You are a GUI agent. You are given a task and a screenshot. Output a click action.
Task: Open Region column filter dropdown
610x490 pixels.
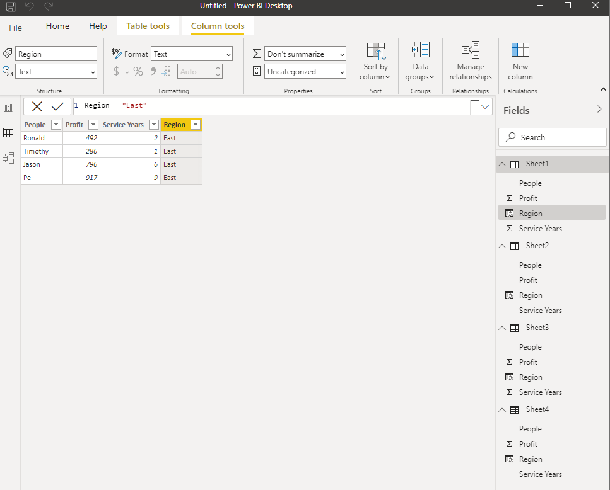[x=196, y=125]
